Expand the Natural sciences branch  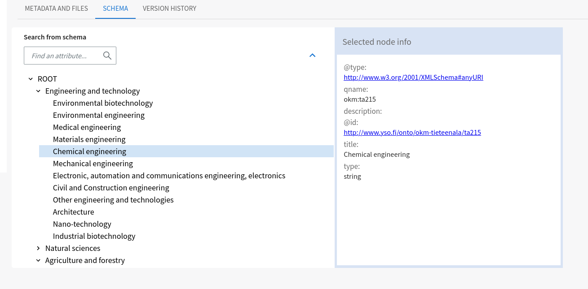(x=38, y=248)
